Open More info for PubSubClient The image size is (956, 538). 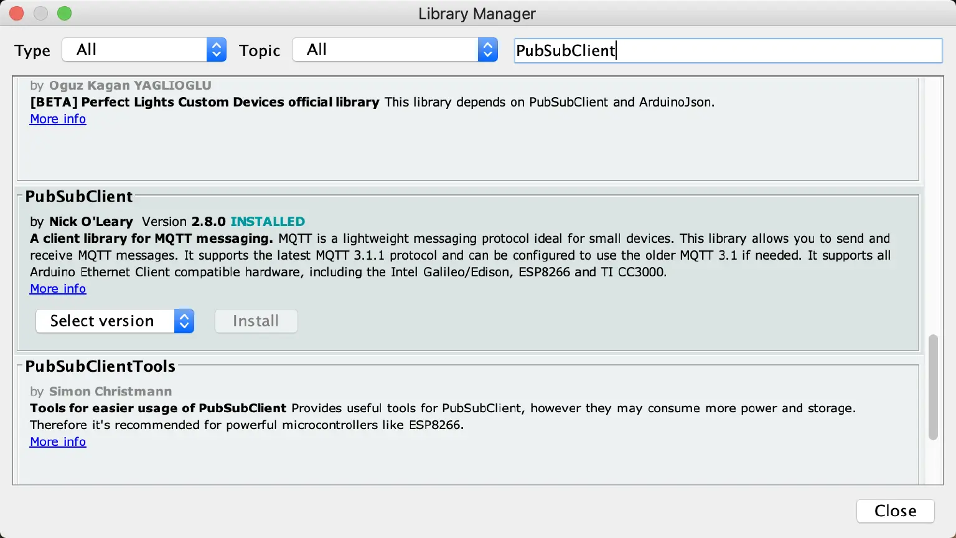[x=57, y=288]
